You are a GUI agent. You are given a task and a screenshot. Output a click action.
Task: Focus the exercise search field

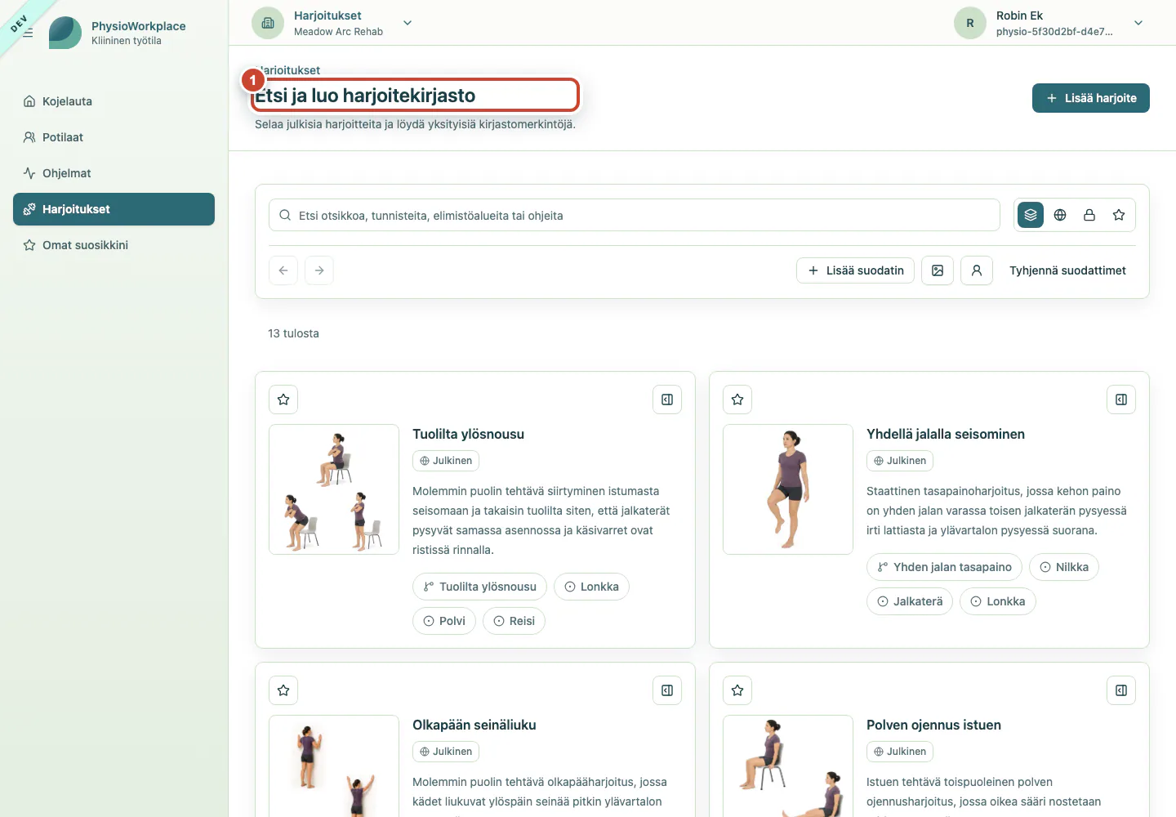(x=635, y=215)
